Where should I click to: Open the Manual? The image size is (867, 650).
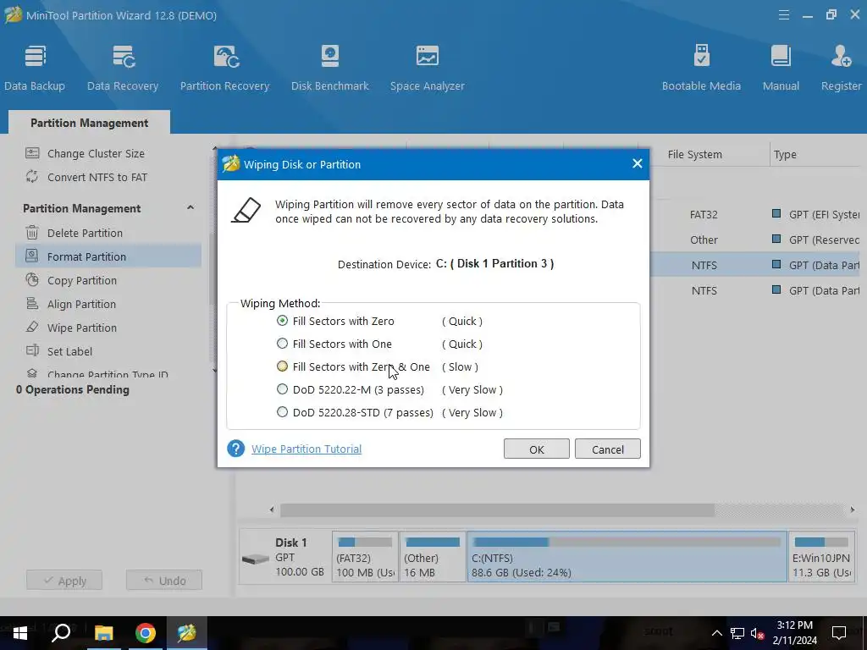point(781,68)
